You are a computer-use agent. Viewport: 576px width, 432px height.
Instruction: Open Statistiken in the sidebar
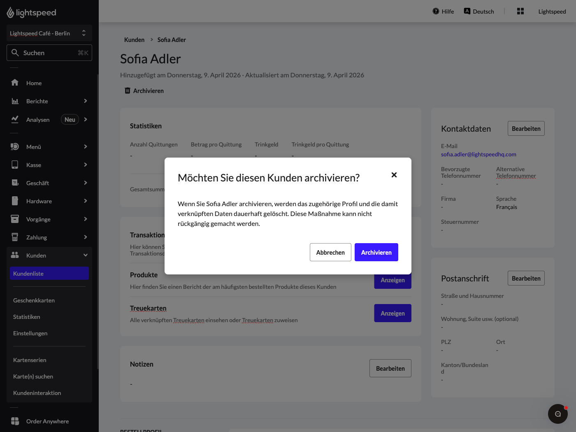pos(26,317)
